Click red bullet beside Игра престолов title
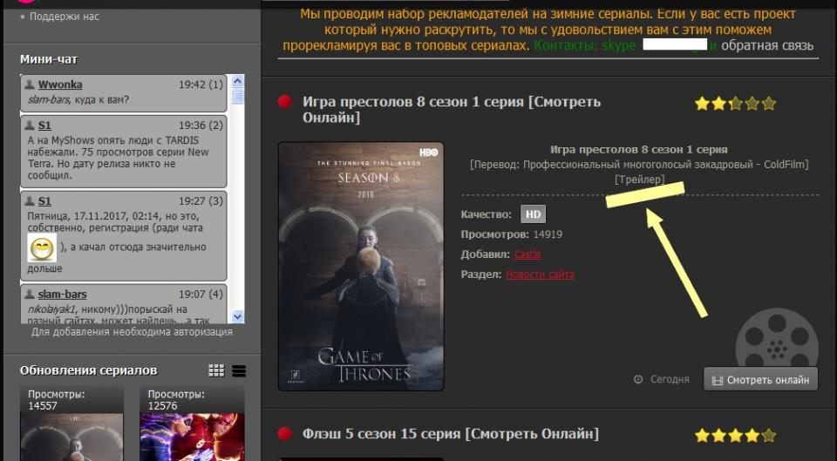Viewport: 837px width, 461px height. [284, 102]
